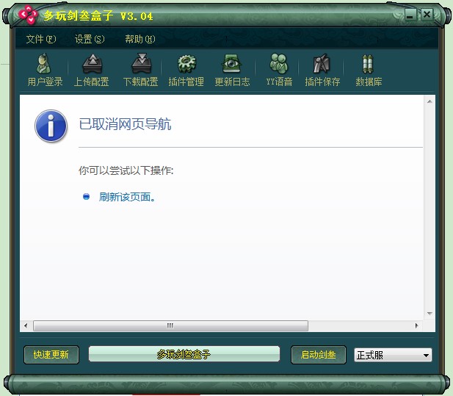
Task: Click the 多玩剑叁盒子 progress bar
Action: 184,354
